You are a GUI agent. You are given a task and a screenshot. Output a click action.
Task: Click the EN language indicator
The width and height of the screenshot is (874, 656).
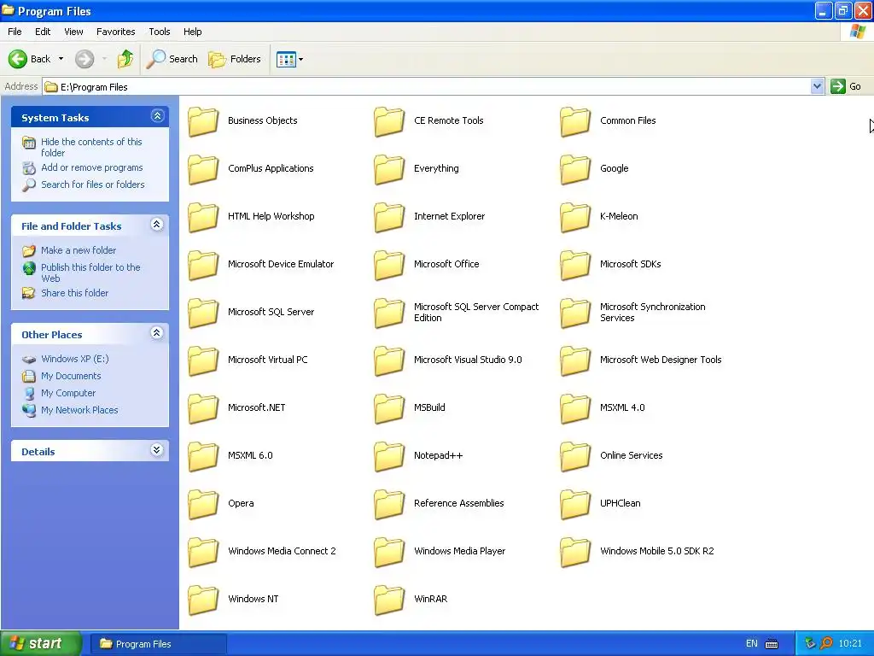coord(751,644)
